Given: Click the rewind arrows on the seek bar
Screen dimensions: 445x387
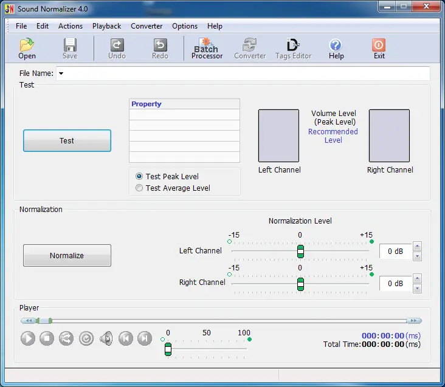Looking at the screenshot, I should point(29,321).
